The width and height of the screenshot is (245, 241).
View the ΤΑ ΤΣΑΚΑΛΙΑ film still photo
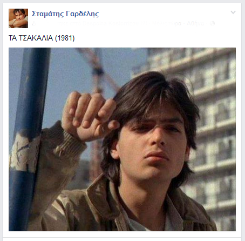122,139
